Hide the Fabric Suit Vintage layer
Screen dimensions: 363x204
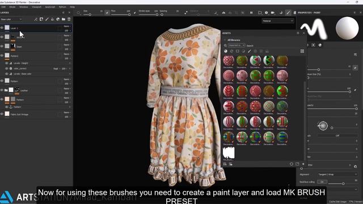pos(2,114)
